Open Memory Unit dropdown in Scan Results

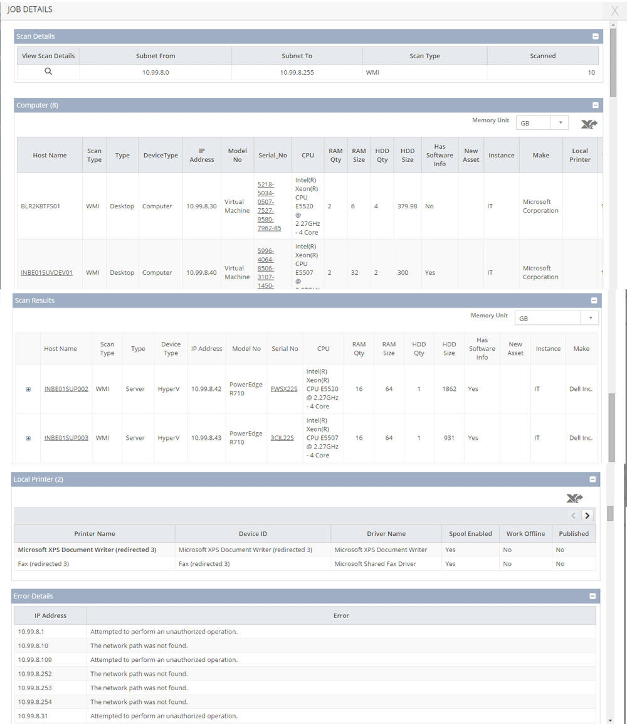(x=556, y=319)
